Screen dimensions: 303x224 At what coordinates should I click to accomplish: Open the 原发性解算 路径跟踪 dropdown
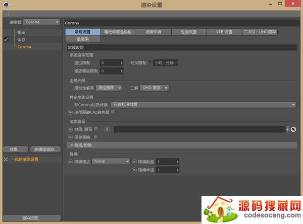click(x=109, y=88)
